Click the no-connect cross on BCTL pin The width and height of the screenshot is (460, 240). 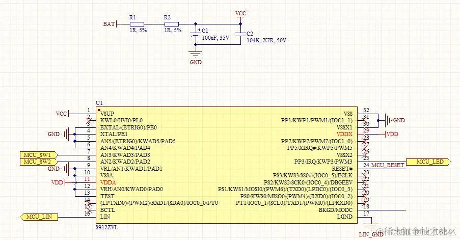pos(89,210)
